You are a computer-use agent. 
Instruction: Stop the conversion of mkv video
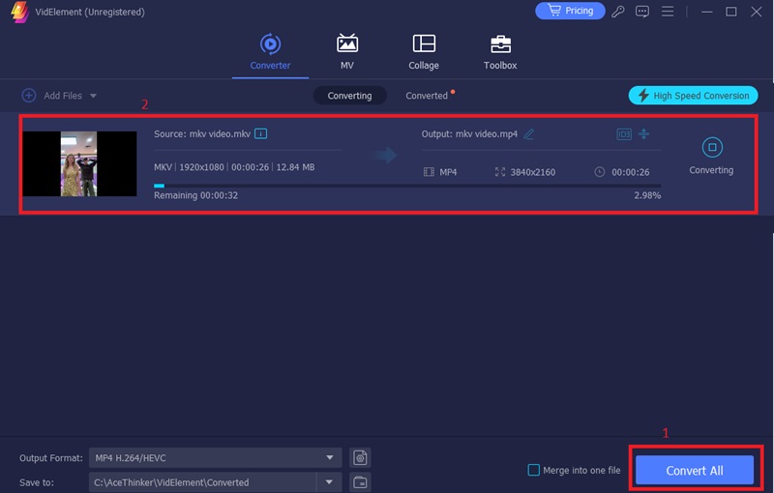click(712, 147)
